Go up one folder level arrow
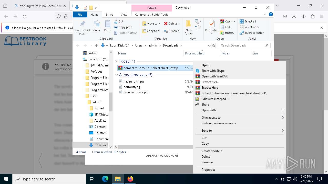Viewport: 328px width, 184px height. click(96, 45)
